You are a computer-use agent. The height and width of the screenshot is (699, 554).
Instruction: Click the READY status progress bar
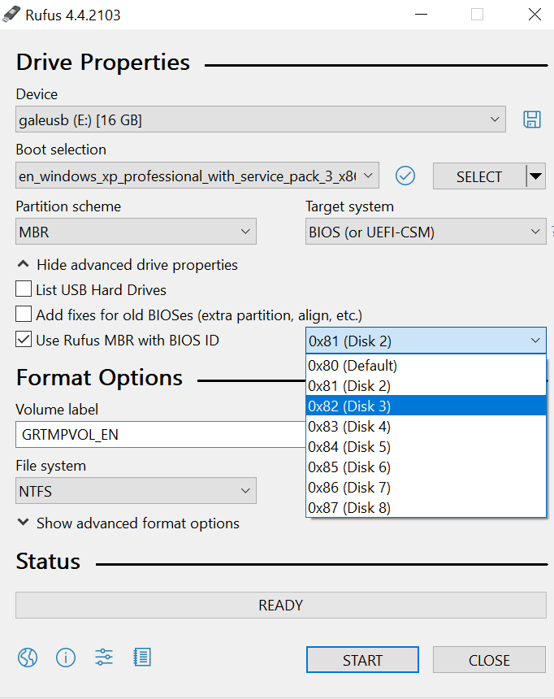point(281,605)
